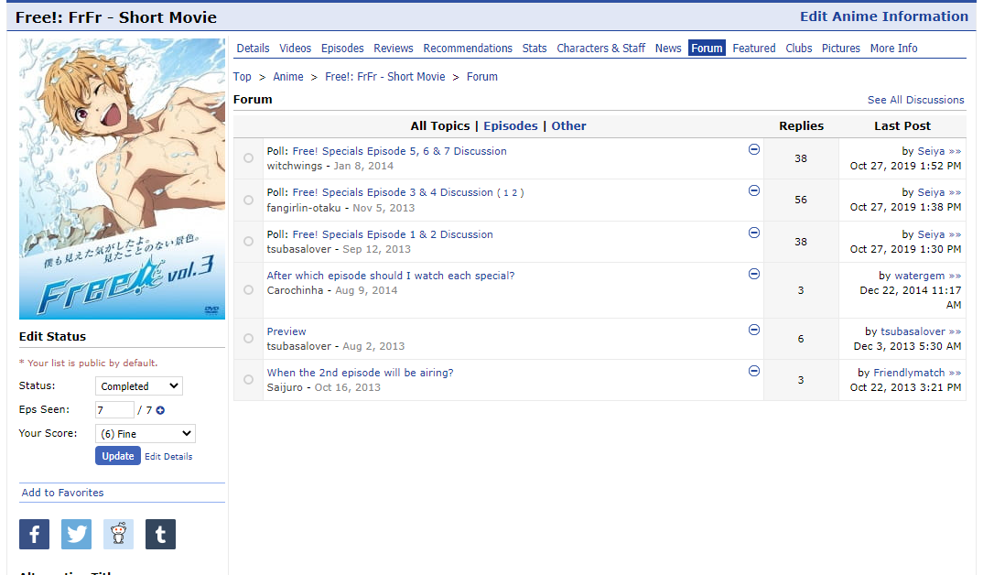
Task: Share on Reddit icon
Action: pyautogui.click(x=119, y=534)
